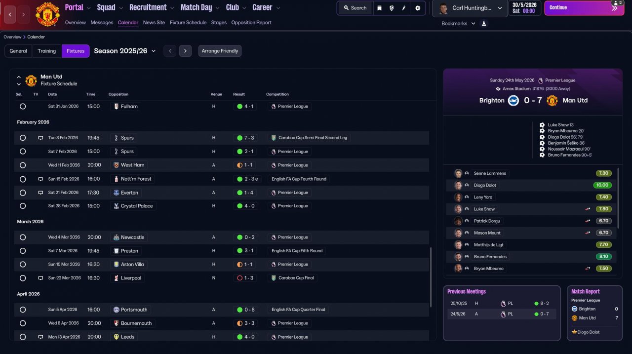
Task: Click the TV icon on the Nott'm Forest row
Action: coord(40,179)
